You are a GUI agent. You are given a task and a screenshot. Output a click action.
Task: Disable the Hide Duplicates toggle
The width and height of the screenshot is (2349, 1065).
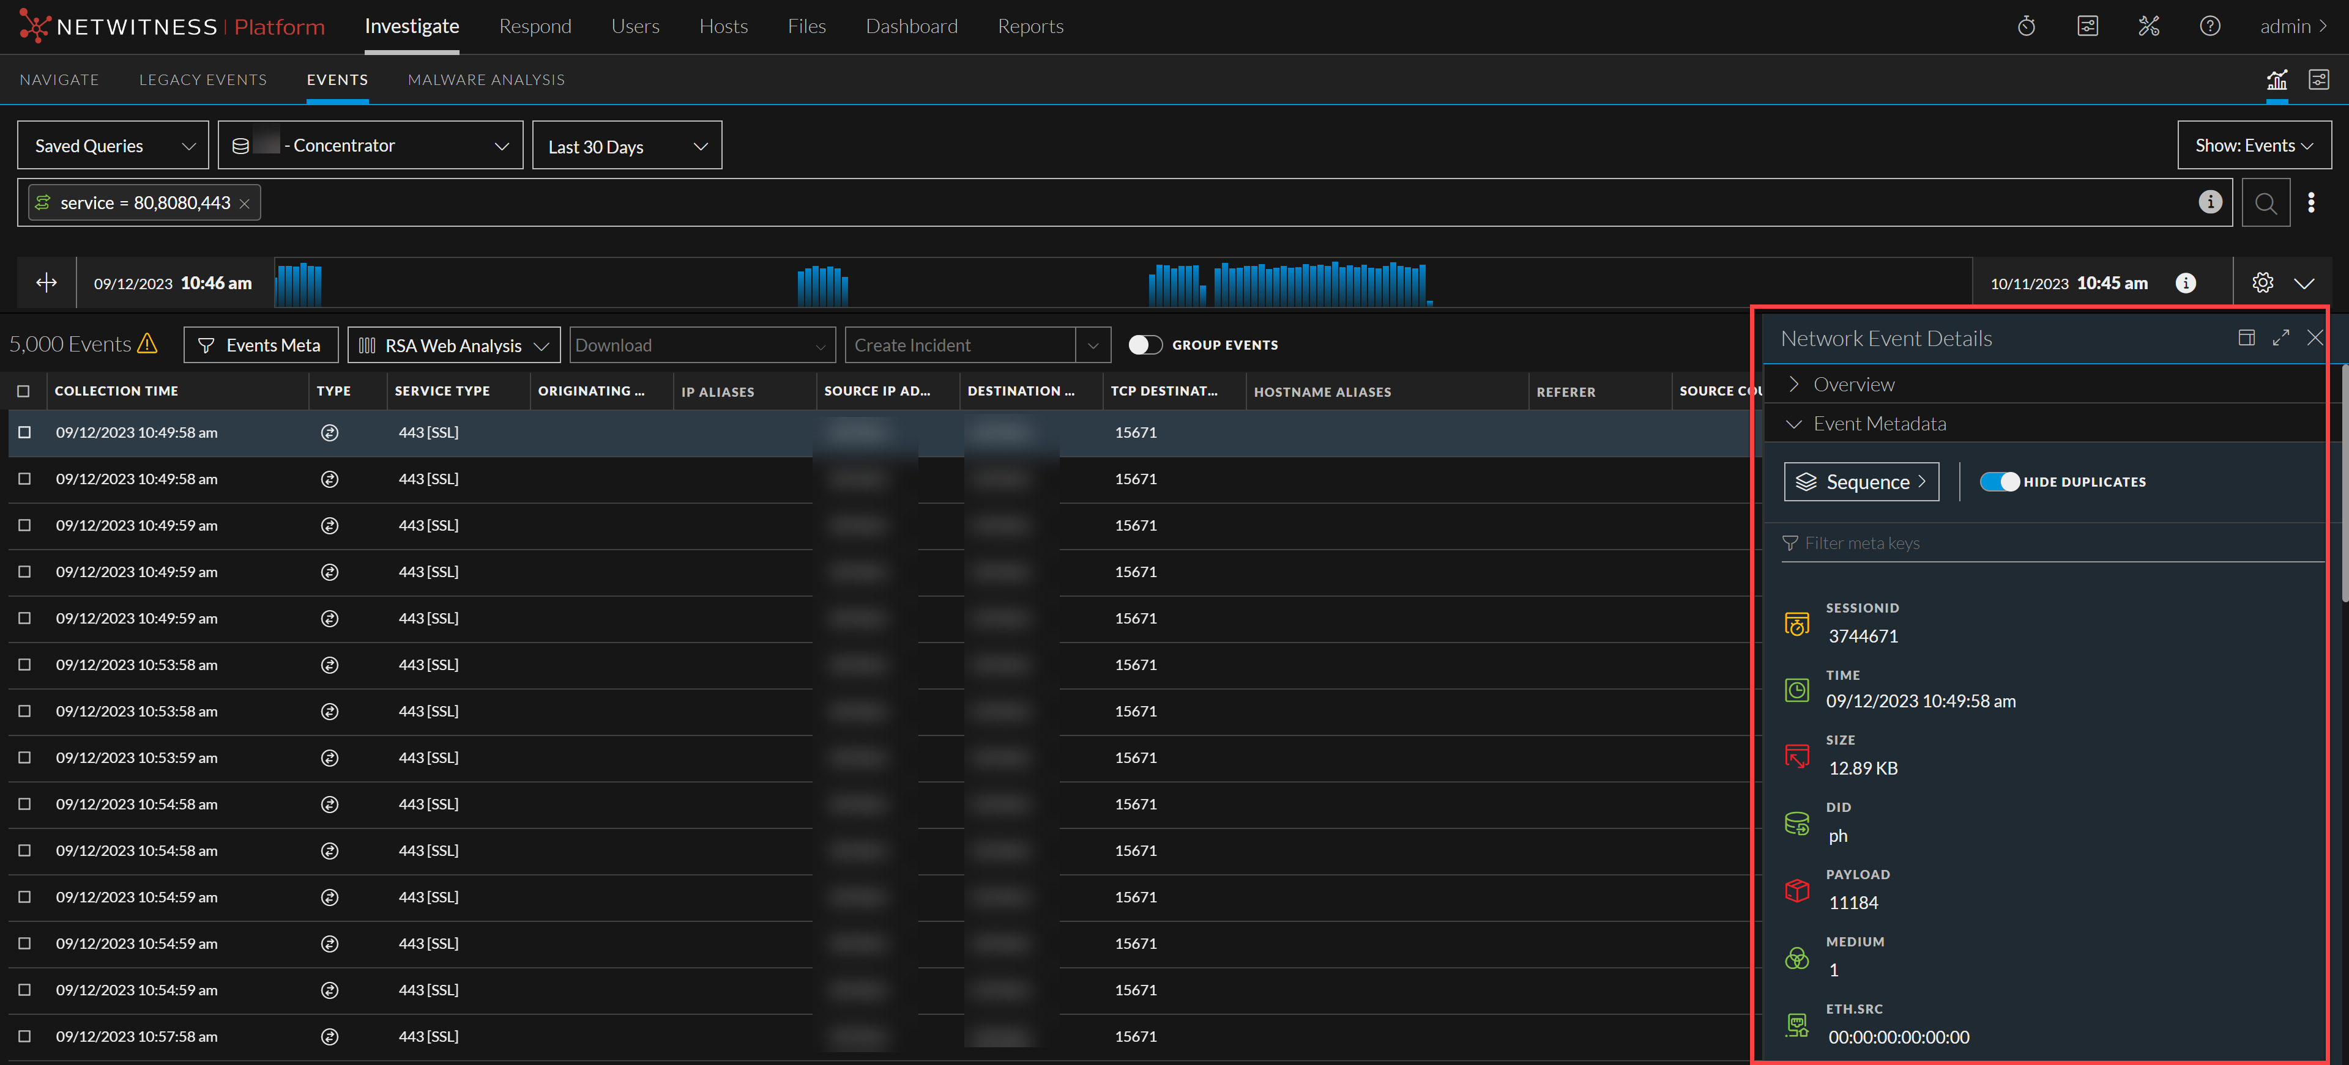point(2000,482)
